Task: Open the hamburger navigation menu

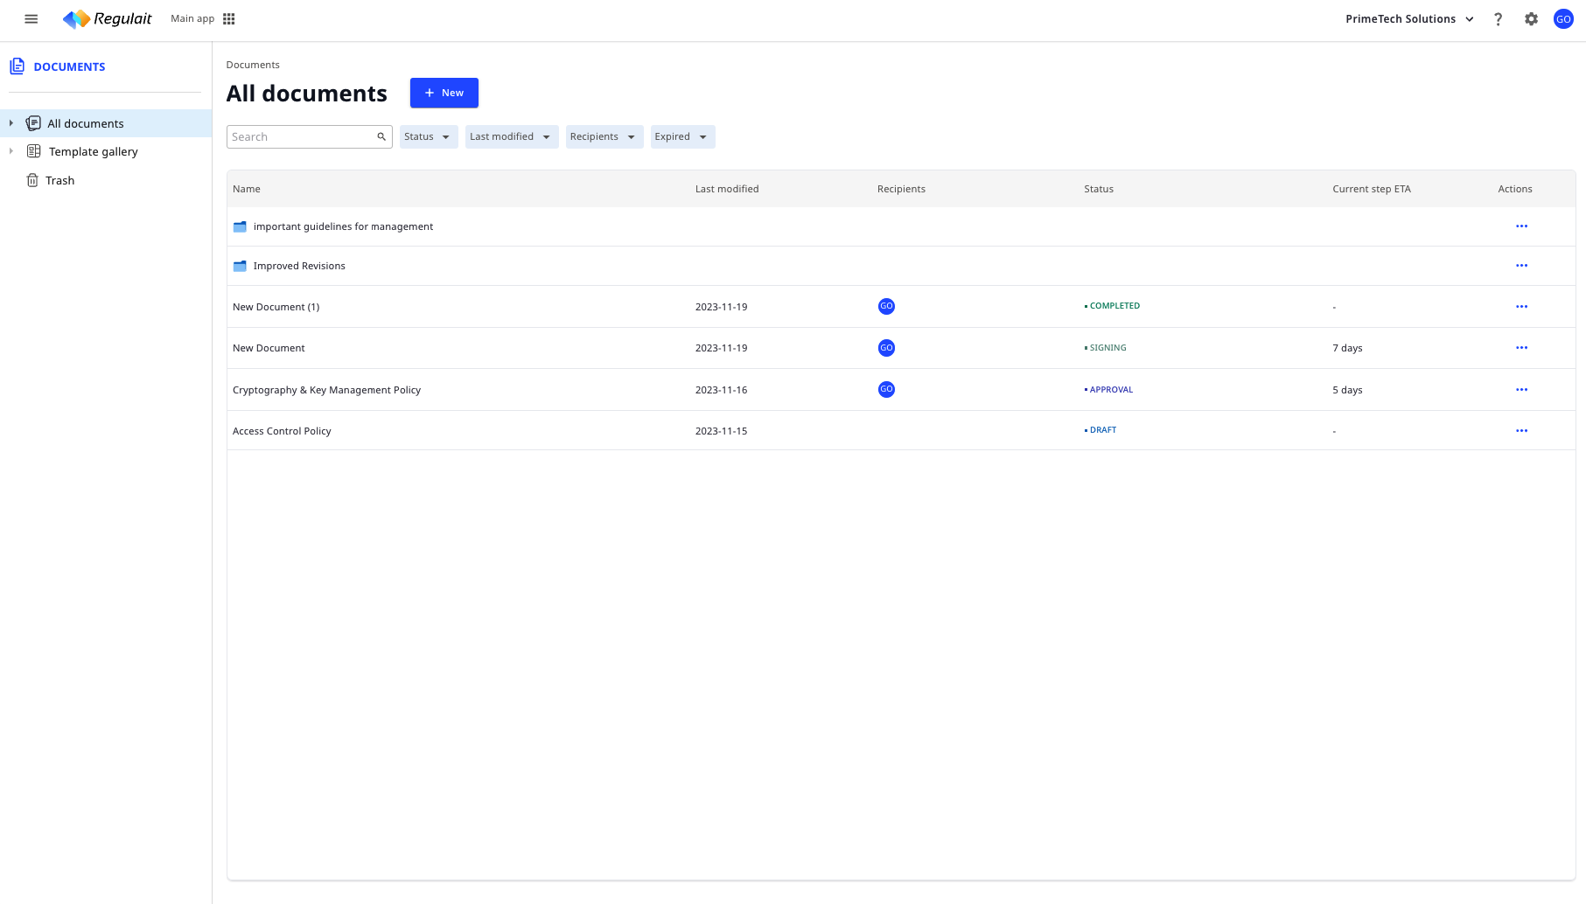Action: [31, 19]
